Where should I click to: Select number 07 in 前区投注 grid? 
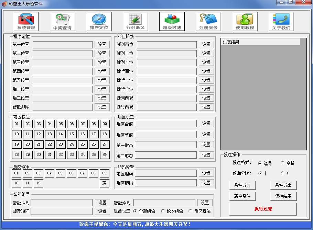[83, 124]
